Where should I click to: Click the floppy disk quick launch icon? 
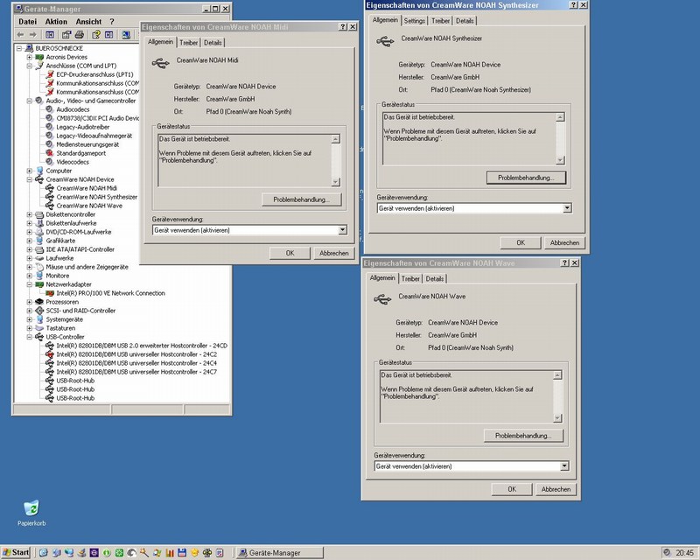tap(182, 553)
